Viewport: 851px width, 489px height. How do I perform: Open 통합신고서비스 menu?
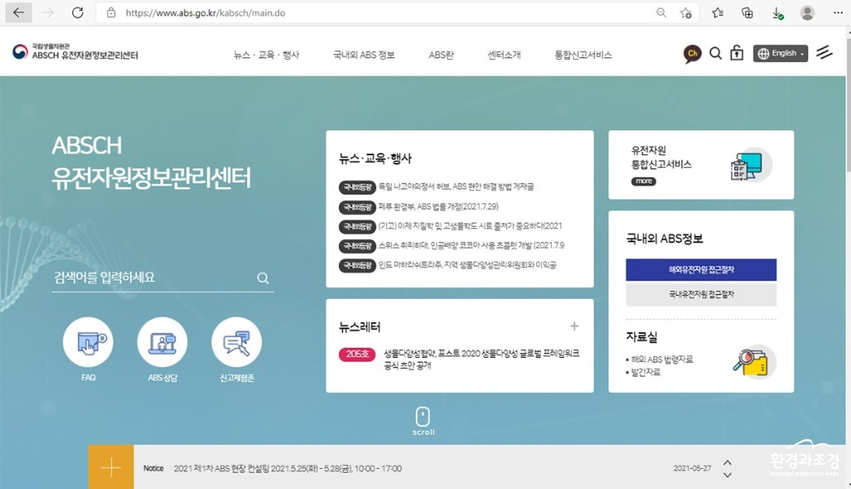point(583,55)
